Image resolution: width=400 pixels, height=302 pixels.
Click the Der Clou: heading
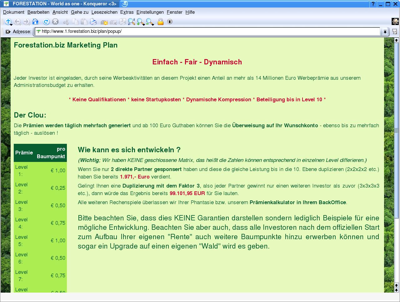(x=30, y=115)
